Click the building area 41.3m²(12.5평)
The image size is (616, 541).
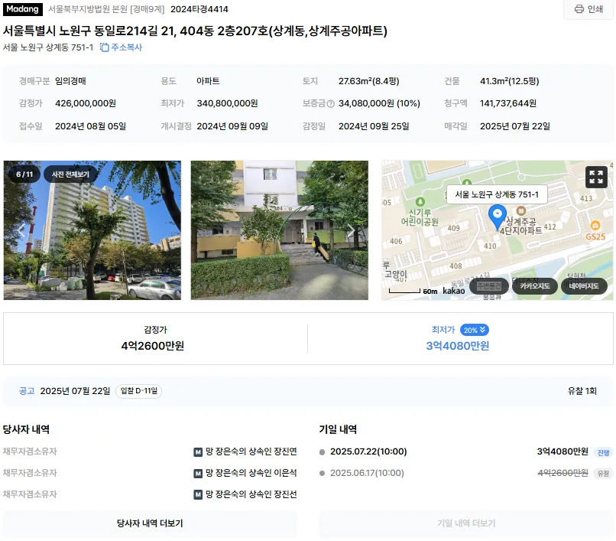(509, 81)
